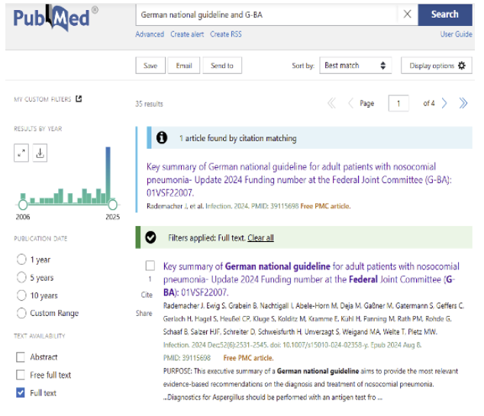Clear the search box with the X icon

[x=407, y=15]
